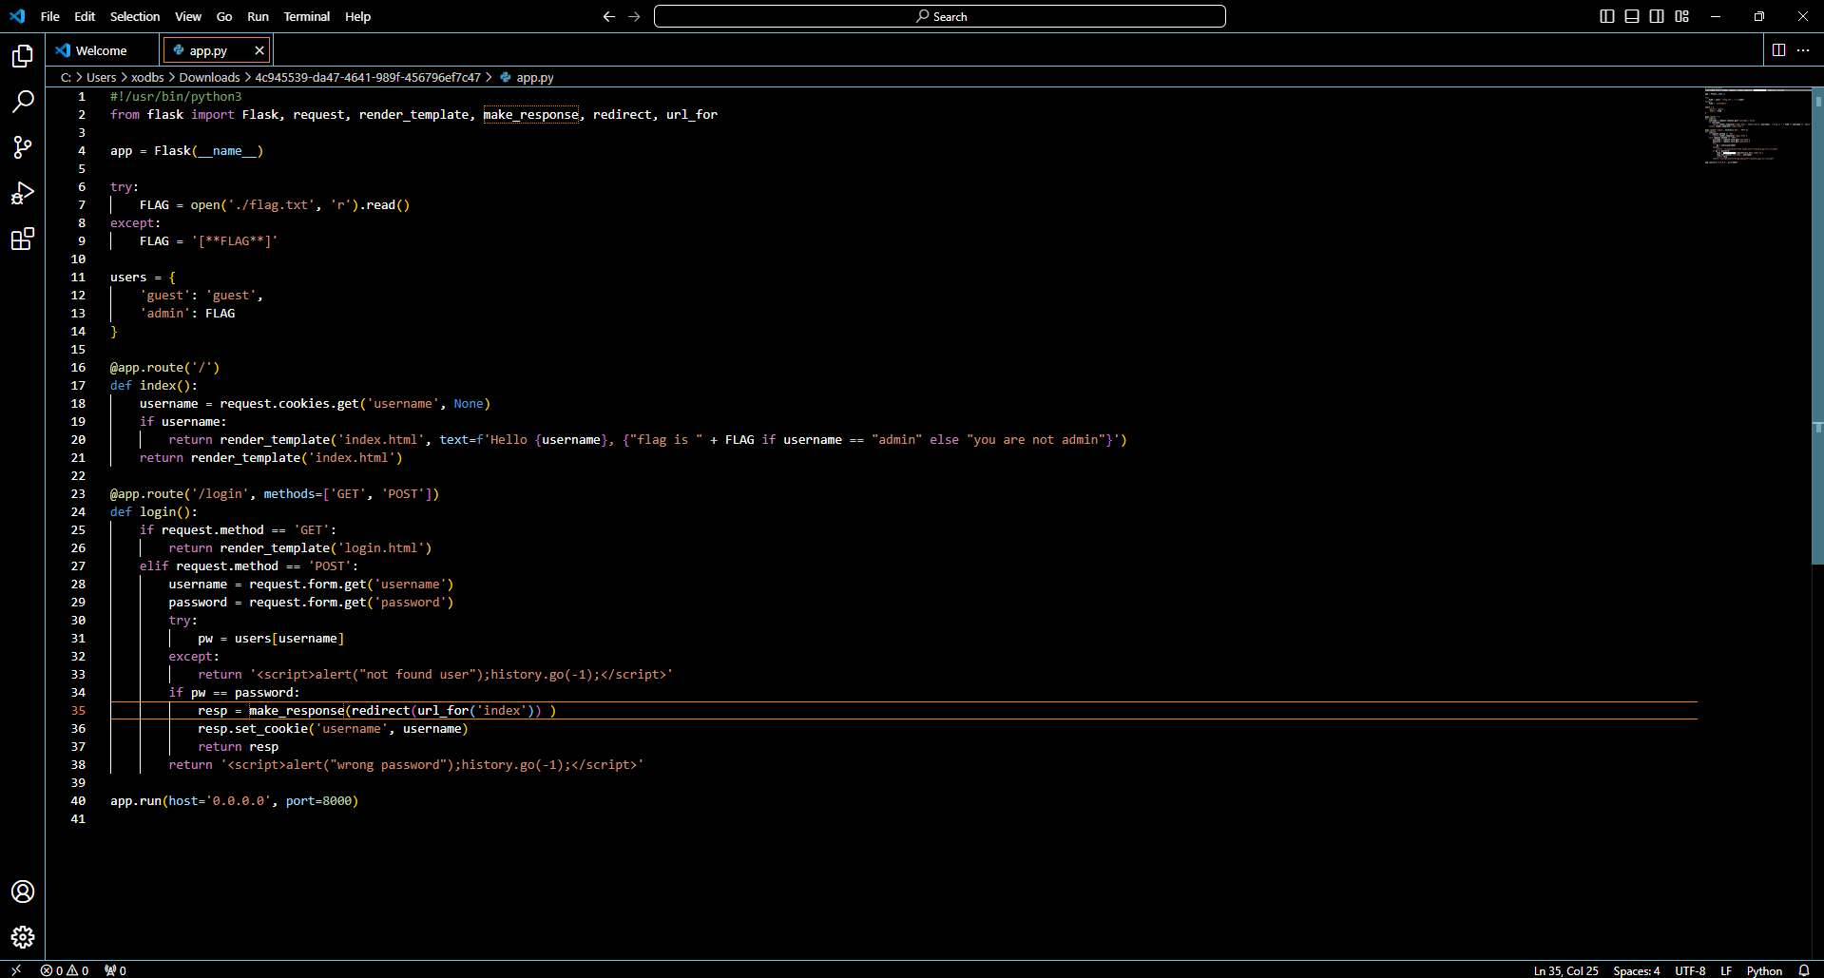Open the View menu

click(188, 16)
